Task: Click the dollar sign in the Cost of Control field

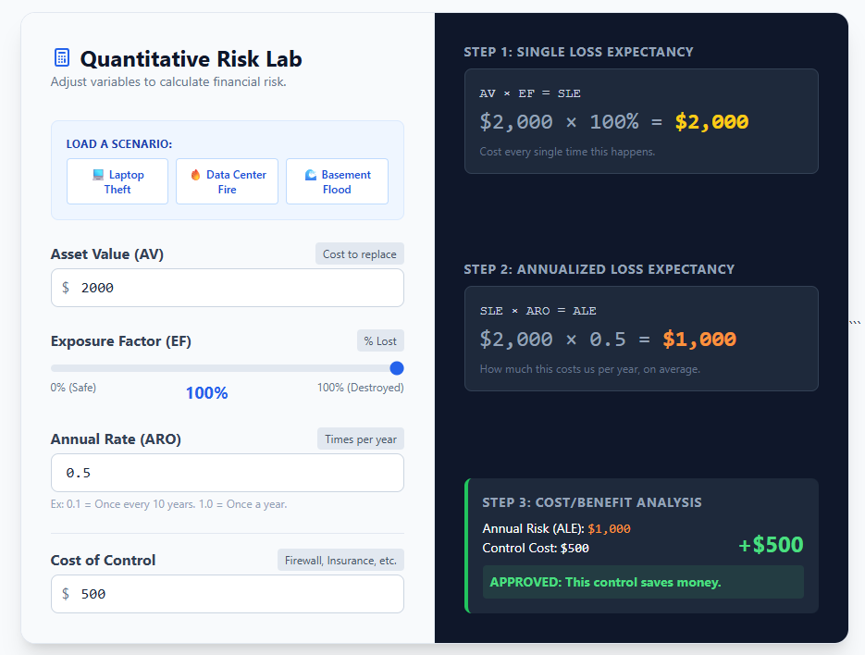Action: (65, 594)
